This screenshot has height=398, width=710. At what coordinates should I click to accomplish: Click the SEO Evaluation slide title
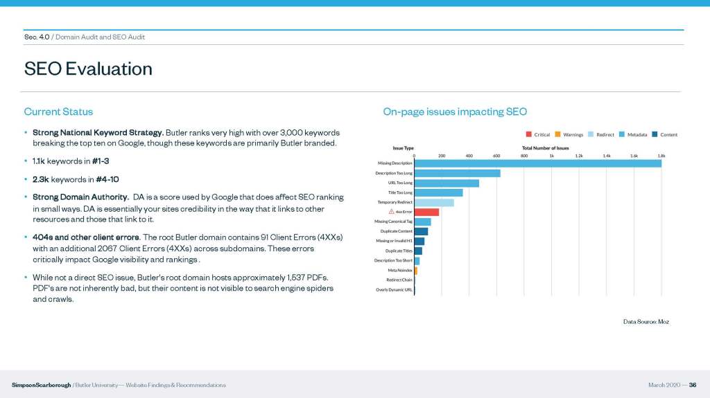click(x=88, y=69)
